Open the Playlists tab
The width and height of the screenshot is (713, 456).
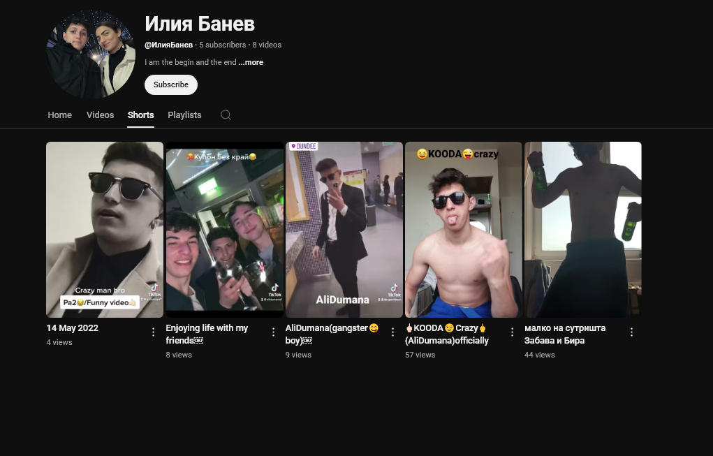(x=184, y=115)
